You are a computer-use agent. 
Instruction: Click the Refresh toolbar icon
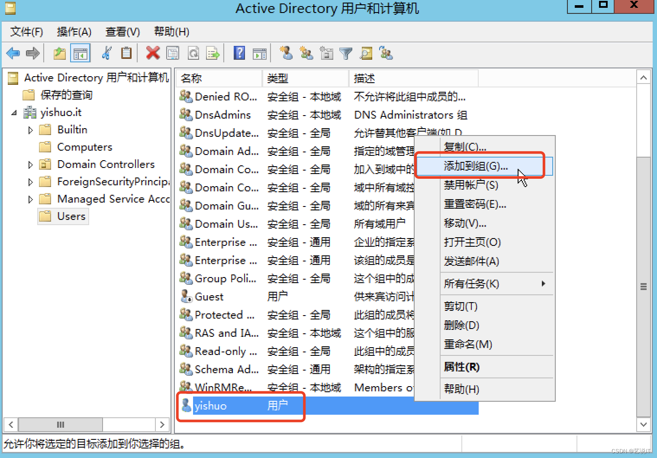click(x=193, y=53)
